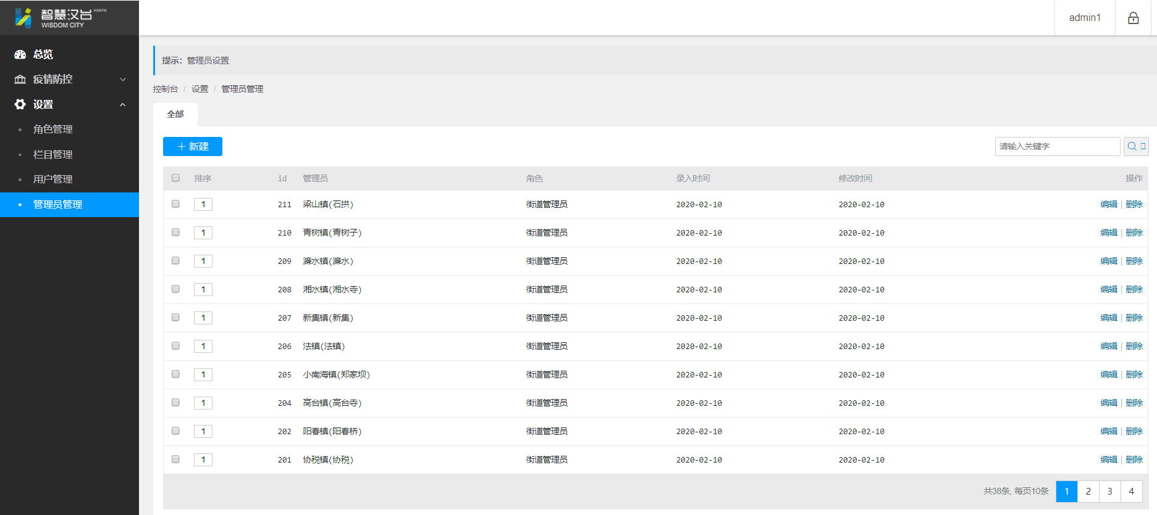Check the row for 湘水镇(湘水寺)
The image size is (1157, 515).
175,289
